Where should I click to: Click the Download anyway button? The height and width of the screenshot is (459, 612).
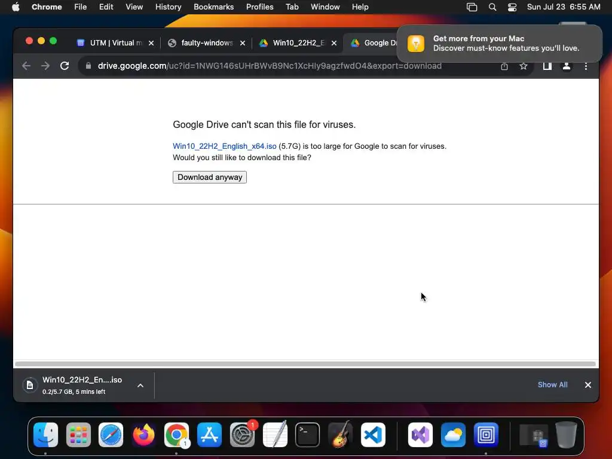pyautogui.click(x=210, y=177)
